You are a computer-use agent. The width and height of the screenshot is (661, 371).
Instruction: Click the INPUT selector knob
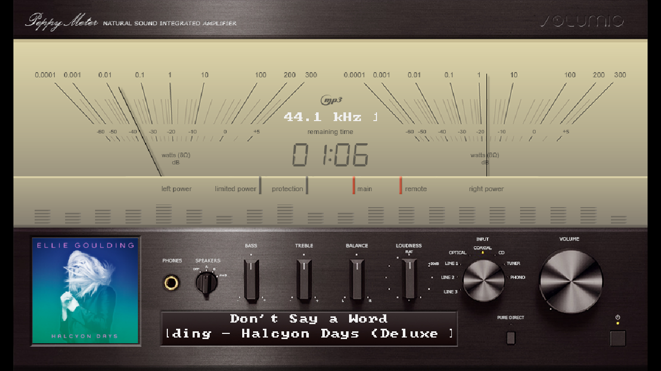[x=483, y=280]
